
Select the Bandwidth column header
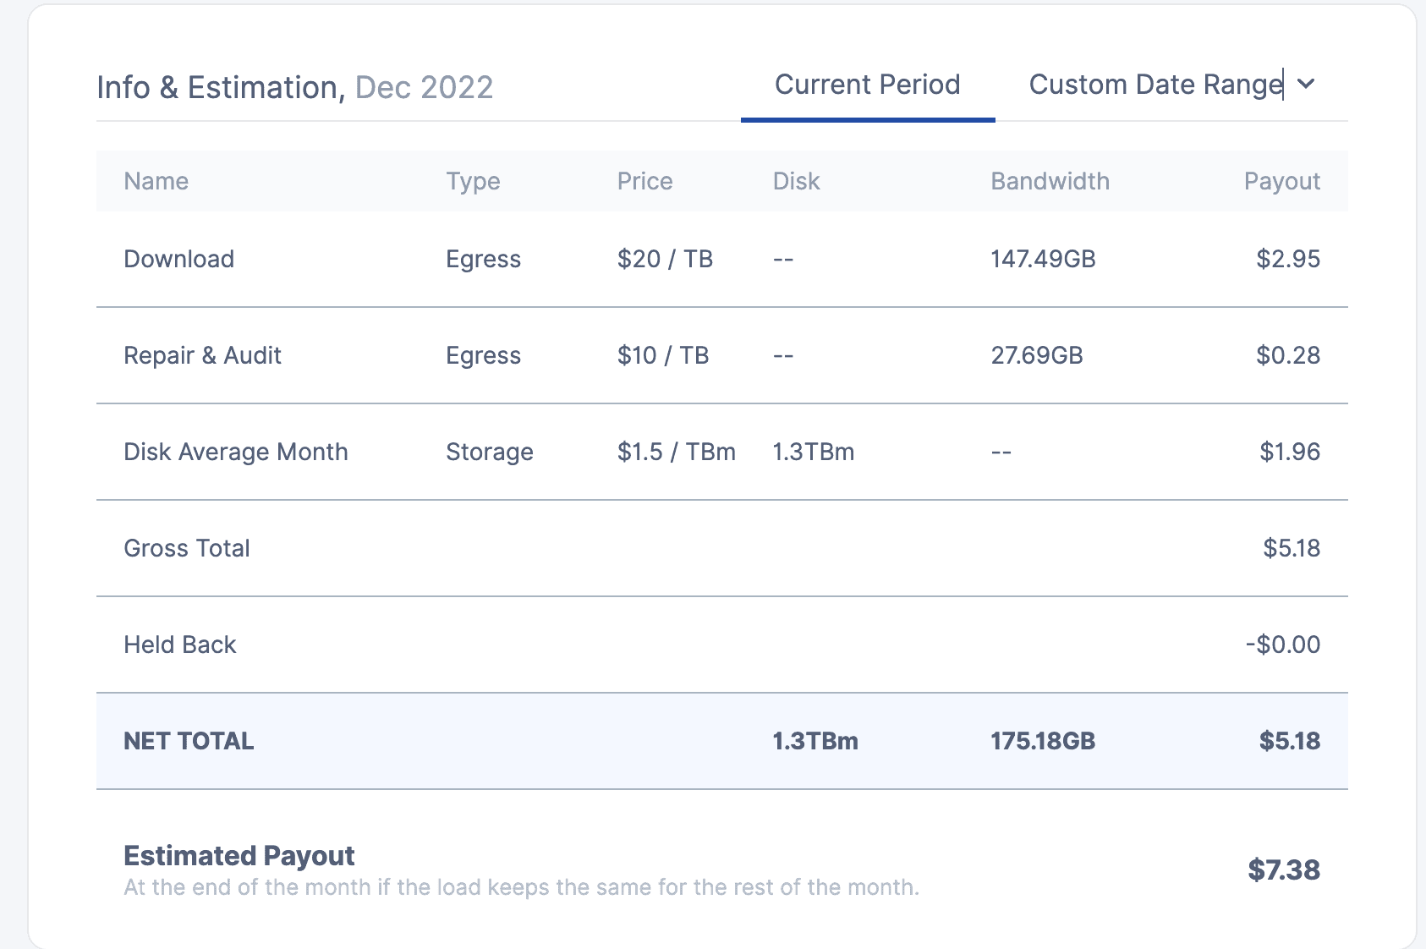coord(1050,181)
